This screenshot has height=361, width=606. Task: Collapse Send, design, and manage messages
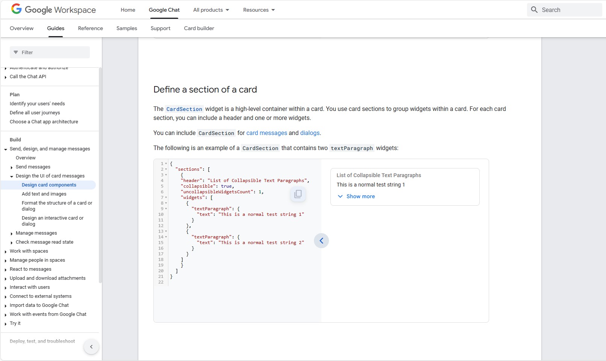point(6,149)
